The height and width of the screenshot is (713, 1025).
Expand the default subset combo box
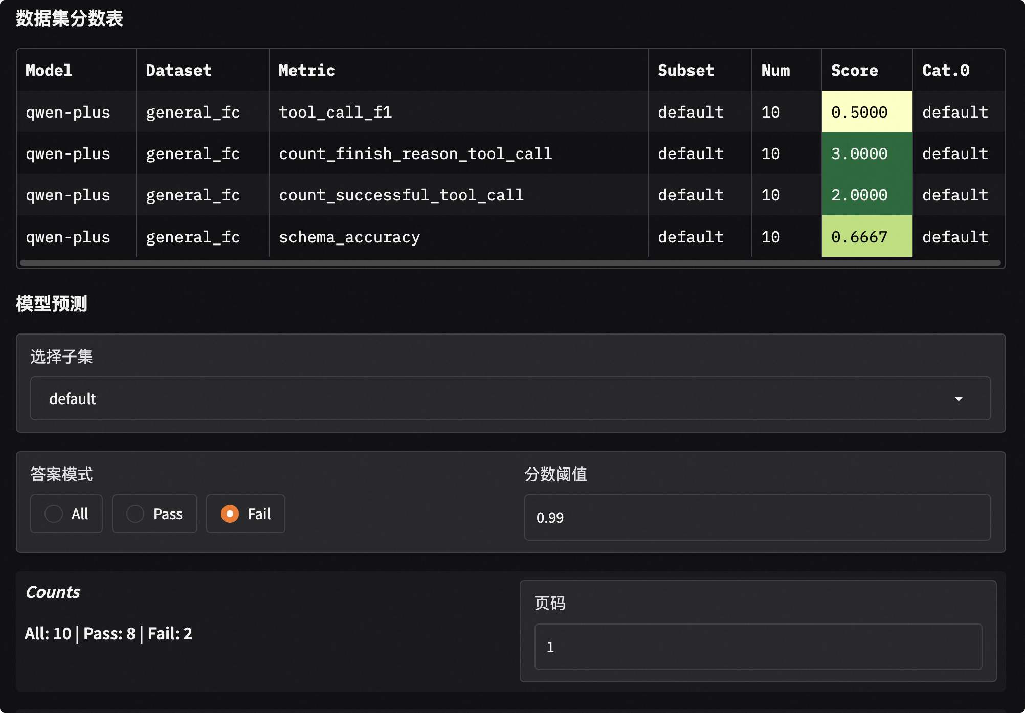click(x=510, y=398)
